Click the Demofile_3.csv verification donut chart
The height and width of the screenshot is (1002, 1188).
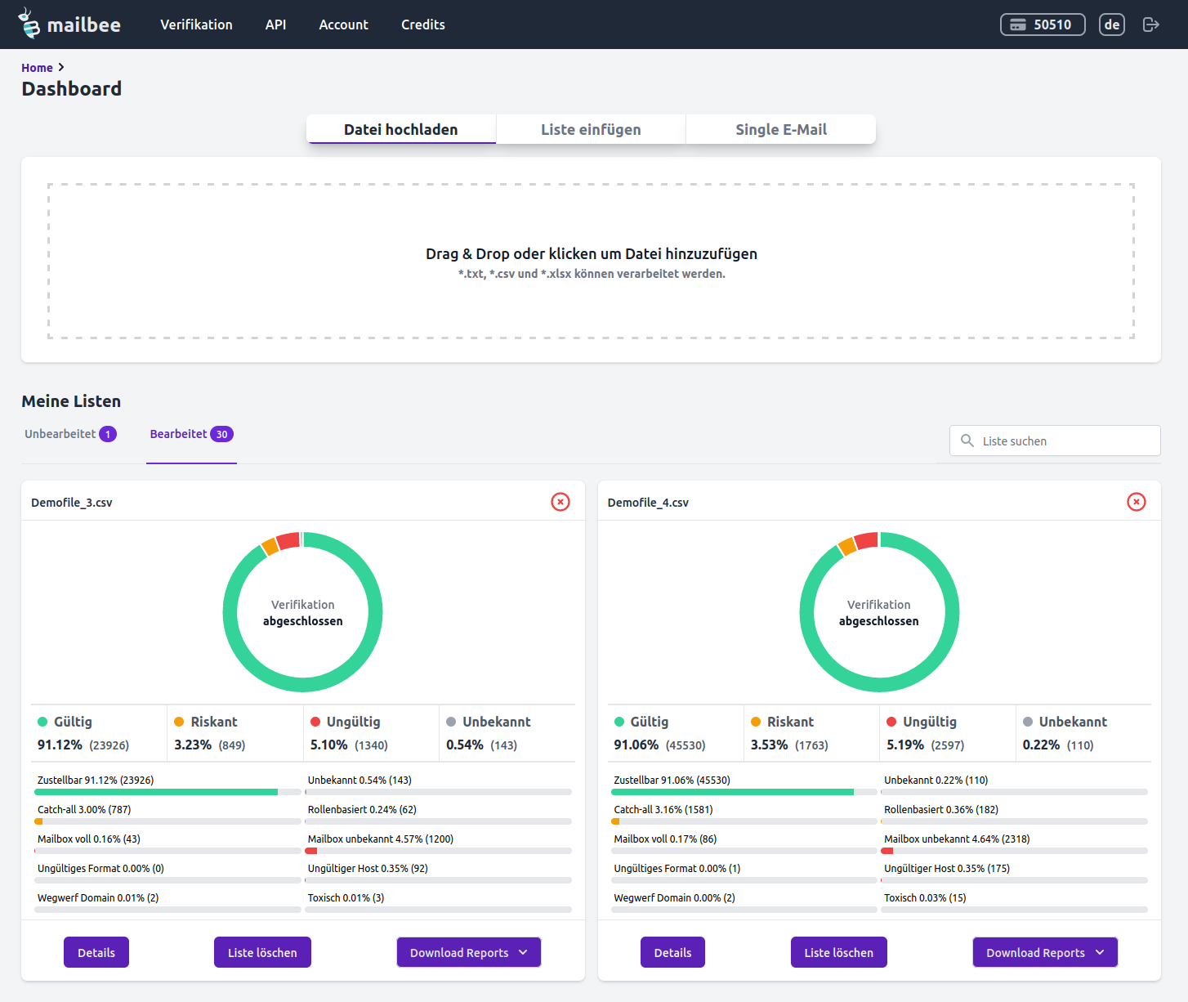303,612
